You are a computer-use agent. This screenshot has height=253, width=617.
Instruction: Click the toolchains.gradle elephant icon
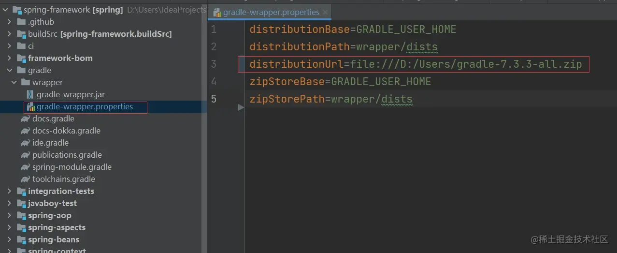coord(26,179)
